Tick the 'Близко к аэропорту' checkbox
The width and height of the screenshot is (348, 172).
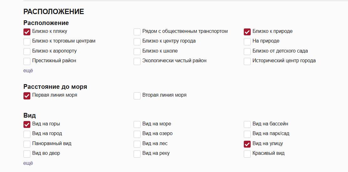coord(27,52)
